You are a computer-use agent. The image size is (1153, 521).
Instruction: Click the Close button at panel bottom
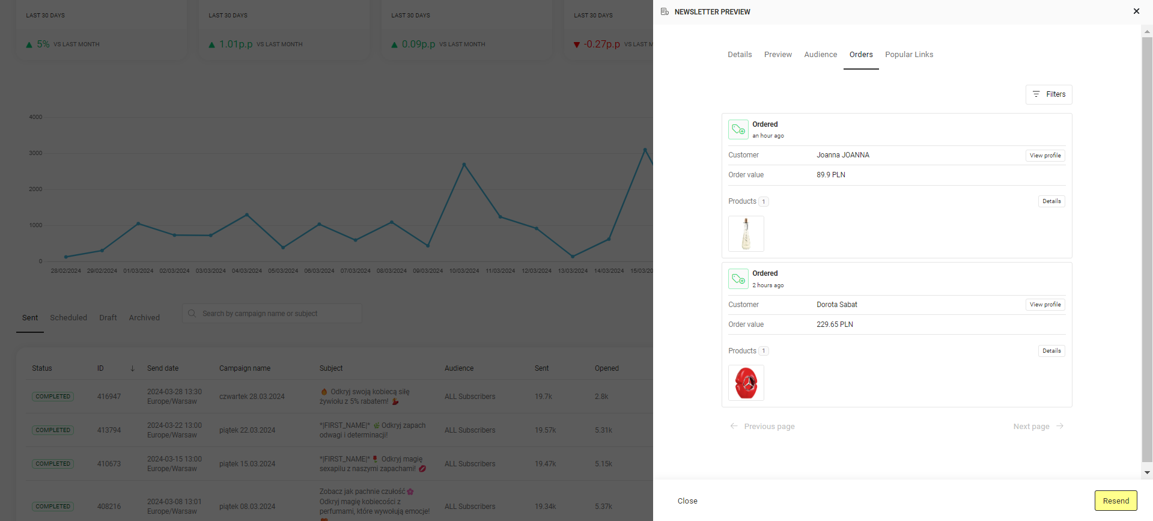(x=687, y=501)
